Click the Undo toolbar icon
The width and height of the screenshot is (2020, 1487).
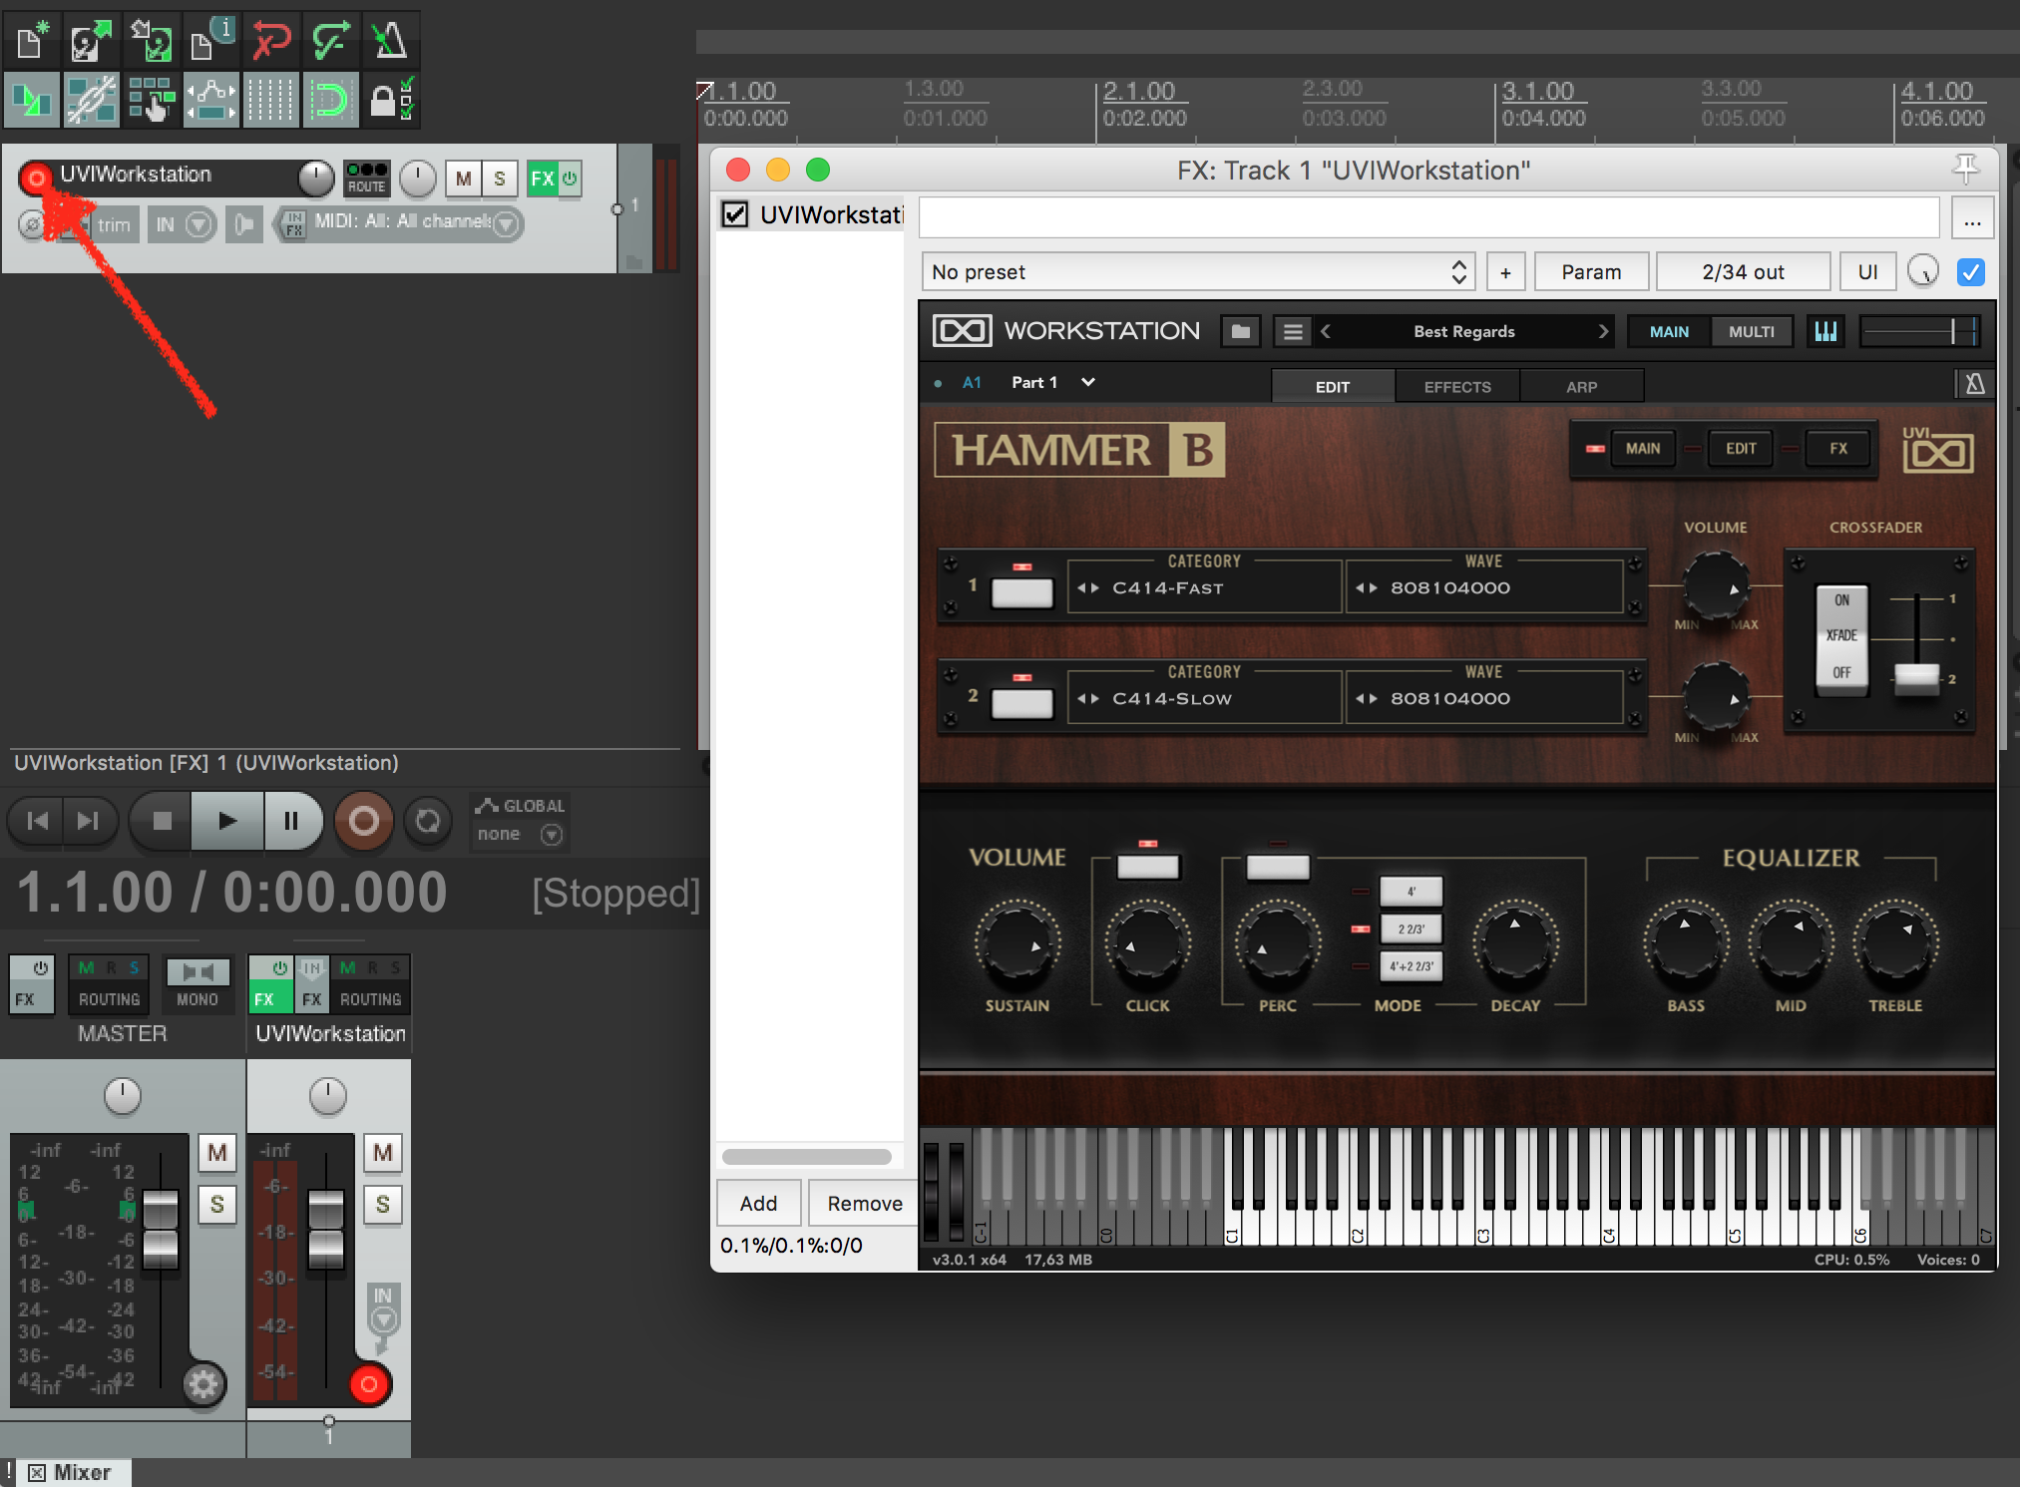click(x=270, y=41)
